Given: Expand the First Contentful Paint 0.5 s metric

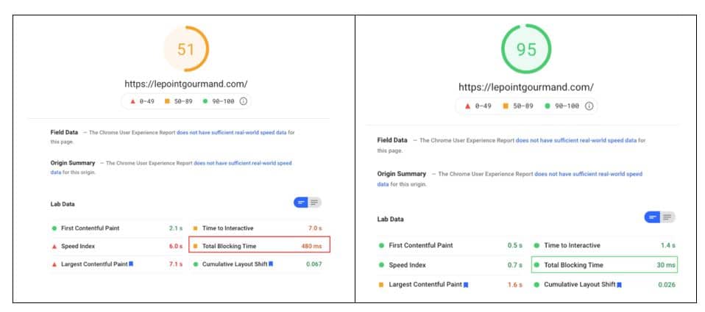Looking at the screenshot, I should pos(450,245).
